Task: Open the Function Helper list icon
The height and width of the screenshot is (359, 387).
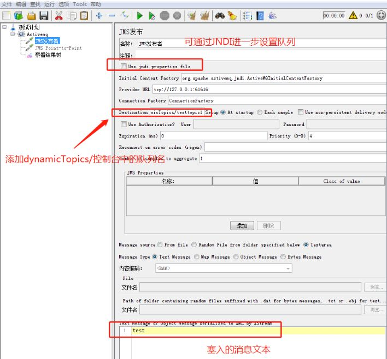Action: click(x=247, y=16)
